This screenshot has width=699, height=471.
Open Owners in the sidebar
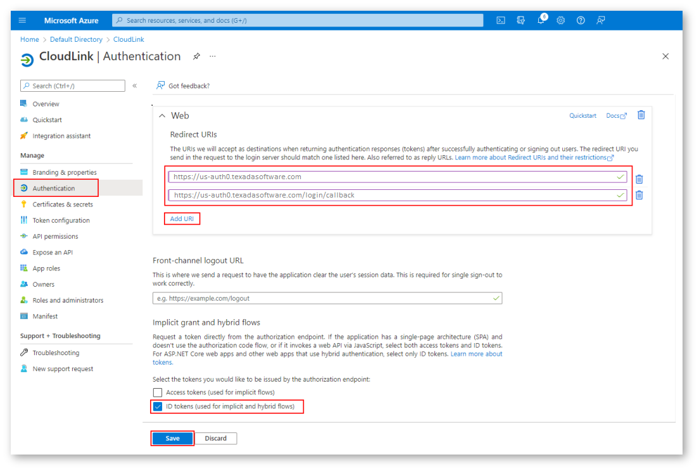(x=43, y=285)
